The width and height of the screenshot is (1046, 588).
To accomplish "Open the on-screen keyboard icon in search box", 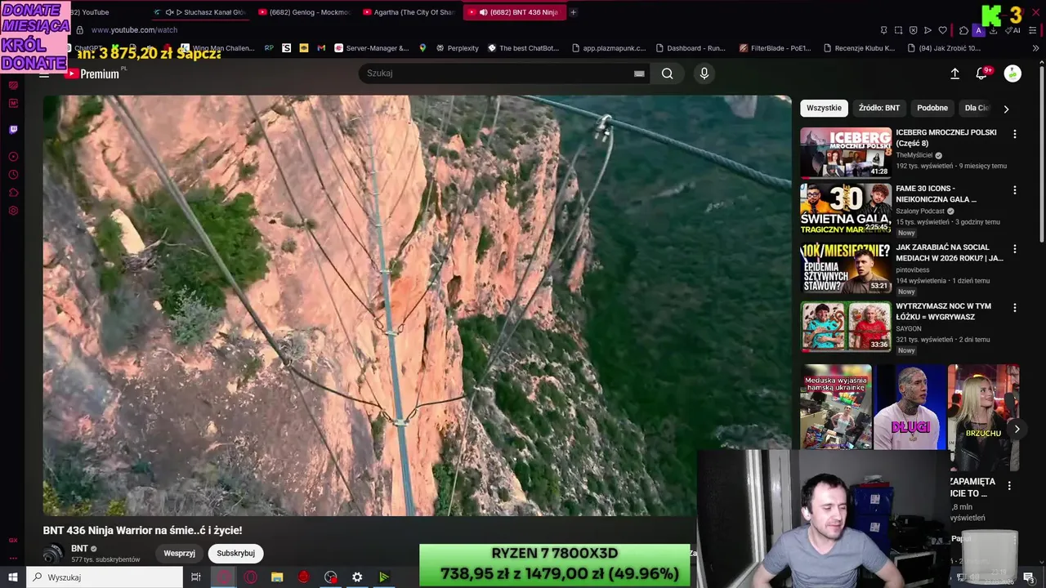I will [639, 73].
